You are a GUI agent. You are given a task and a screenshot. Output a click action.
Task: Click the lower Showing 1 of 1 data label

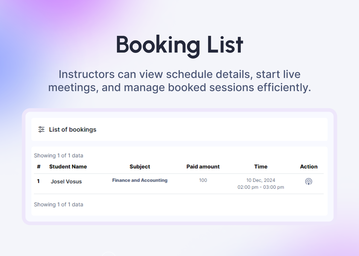(x=59, y=205)
